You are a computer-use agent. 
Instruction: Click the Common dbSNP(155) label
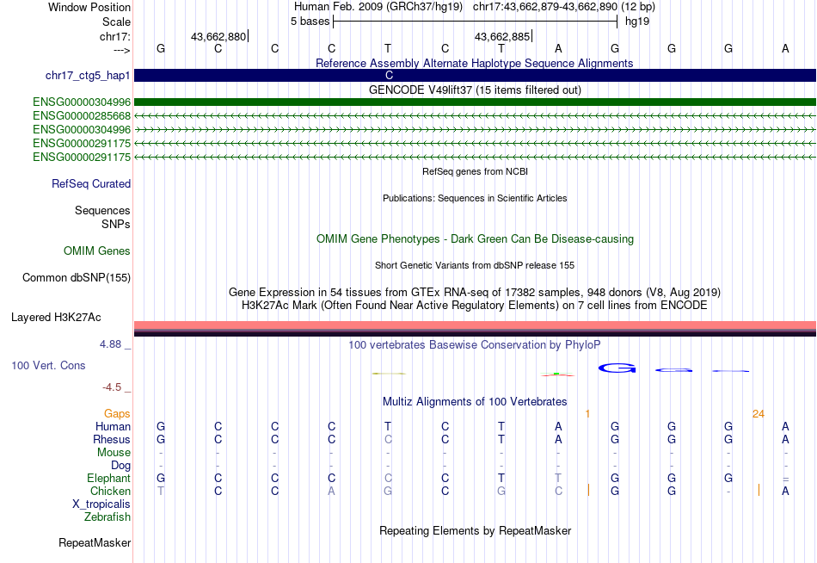pyautogui.click(x=76, y=277)
